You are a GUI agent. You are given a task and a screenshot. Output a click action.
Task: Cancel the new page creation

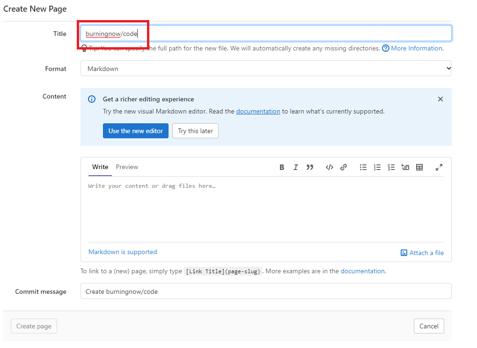(429, 326)
